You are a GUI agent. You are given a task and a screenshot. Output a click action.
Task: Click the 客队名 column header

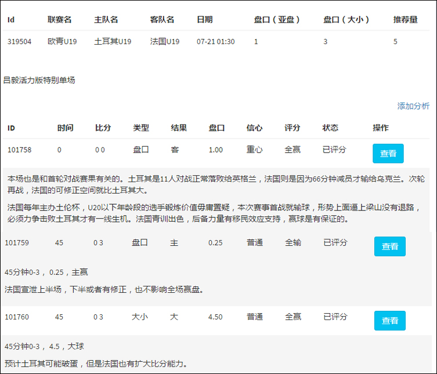(162, 20)
